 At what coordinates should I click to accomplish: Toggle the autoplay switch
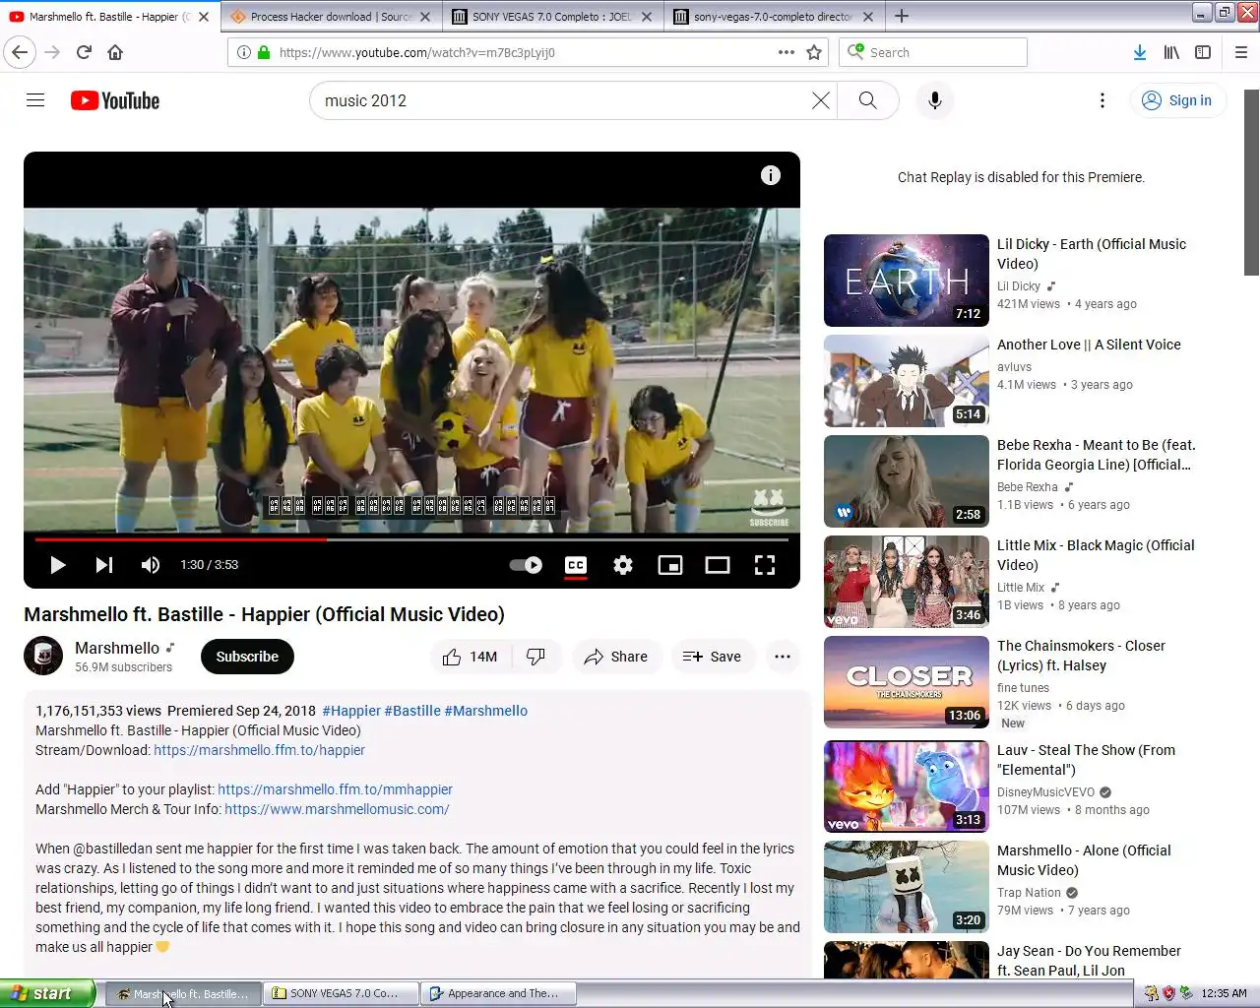[526, 565]
